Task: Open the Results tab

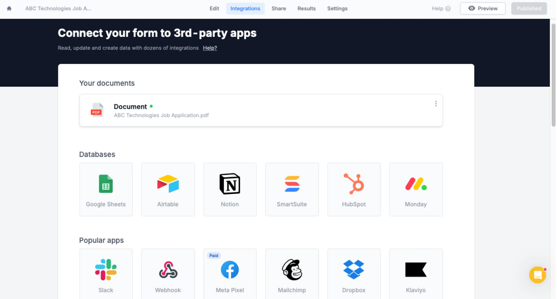Action: coord(306,8)
